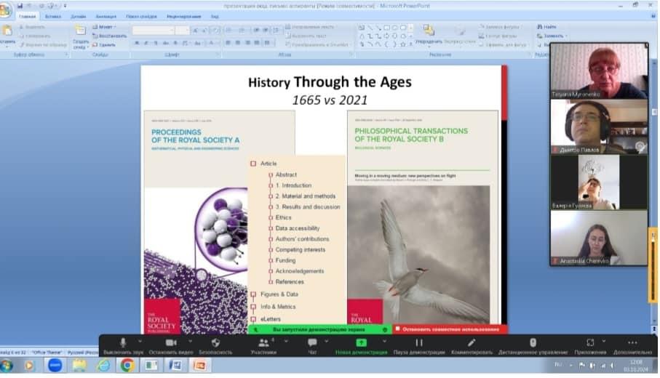Open the Home ribbon tab
This screenshot has height=378, width=660.
[x=28, y=17]
